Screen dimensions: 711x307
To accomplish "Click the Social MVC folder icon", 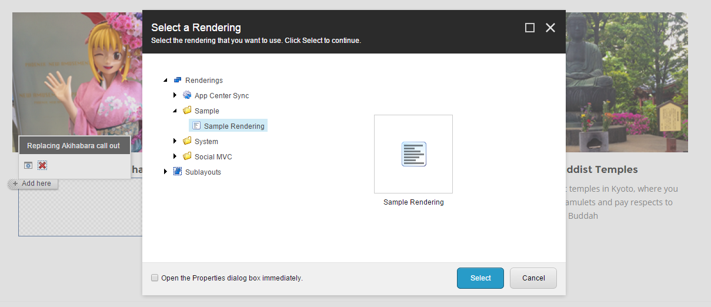I will (x=187, y=156).
